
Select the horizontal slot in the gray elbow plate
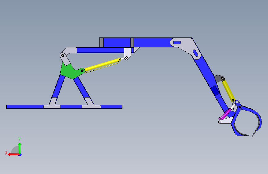pos(177,42)
